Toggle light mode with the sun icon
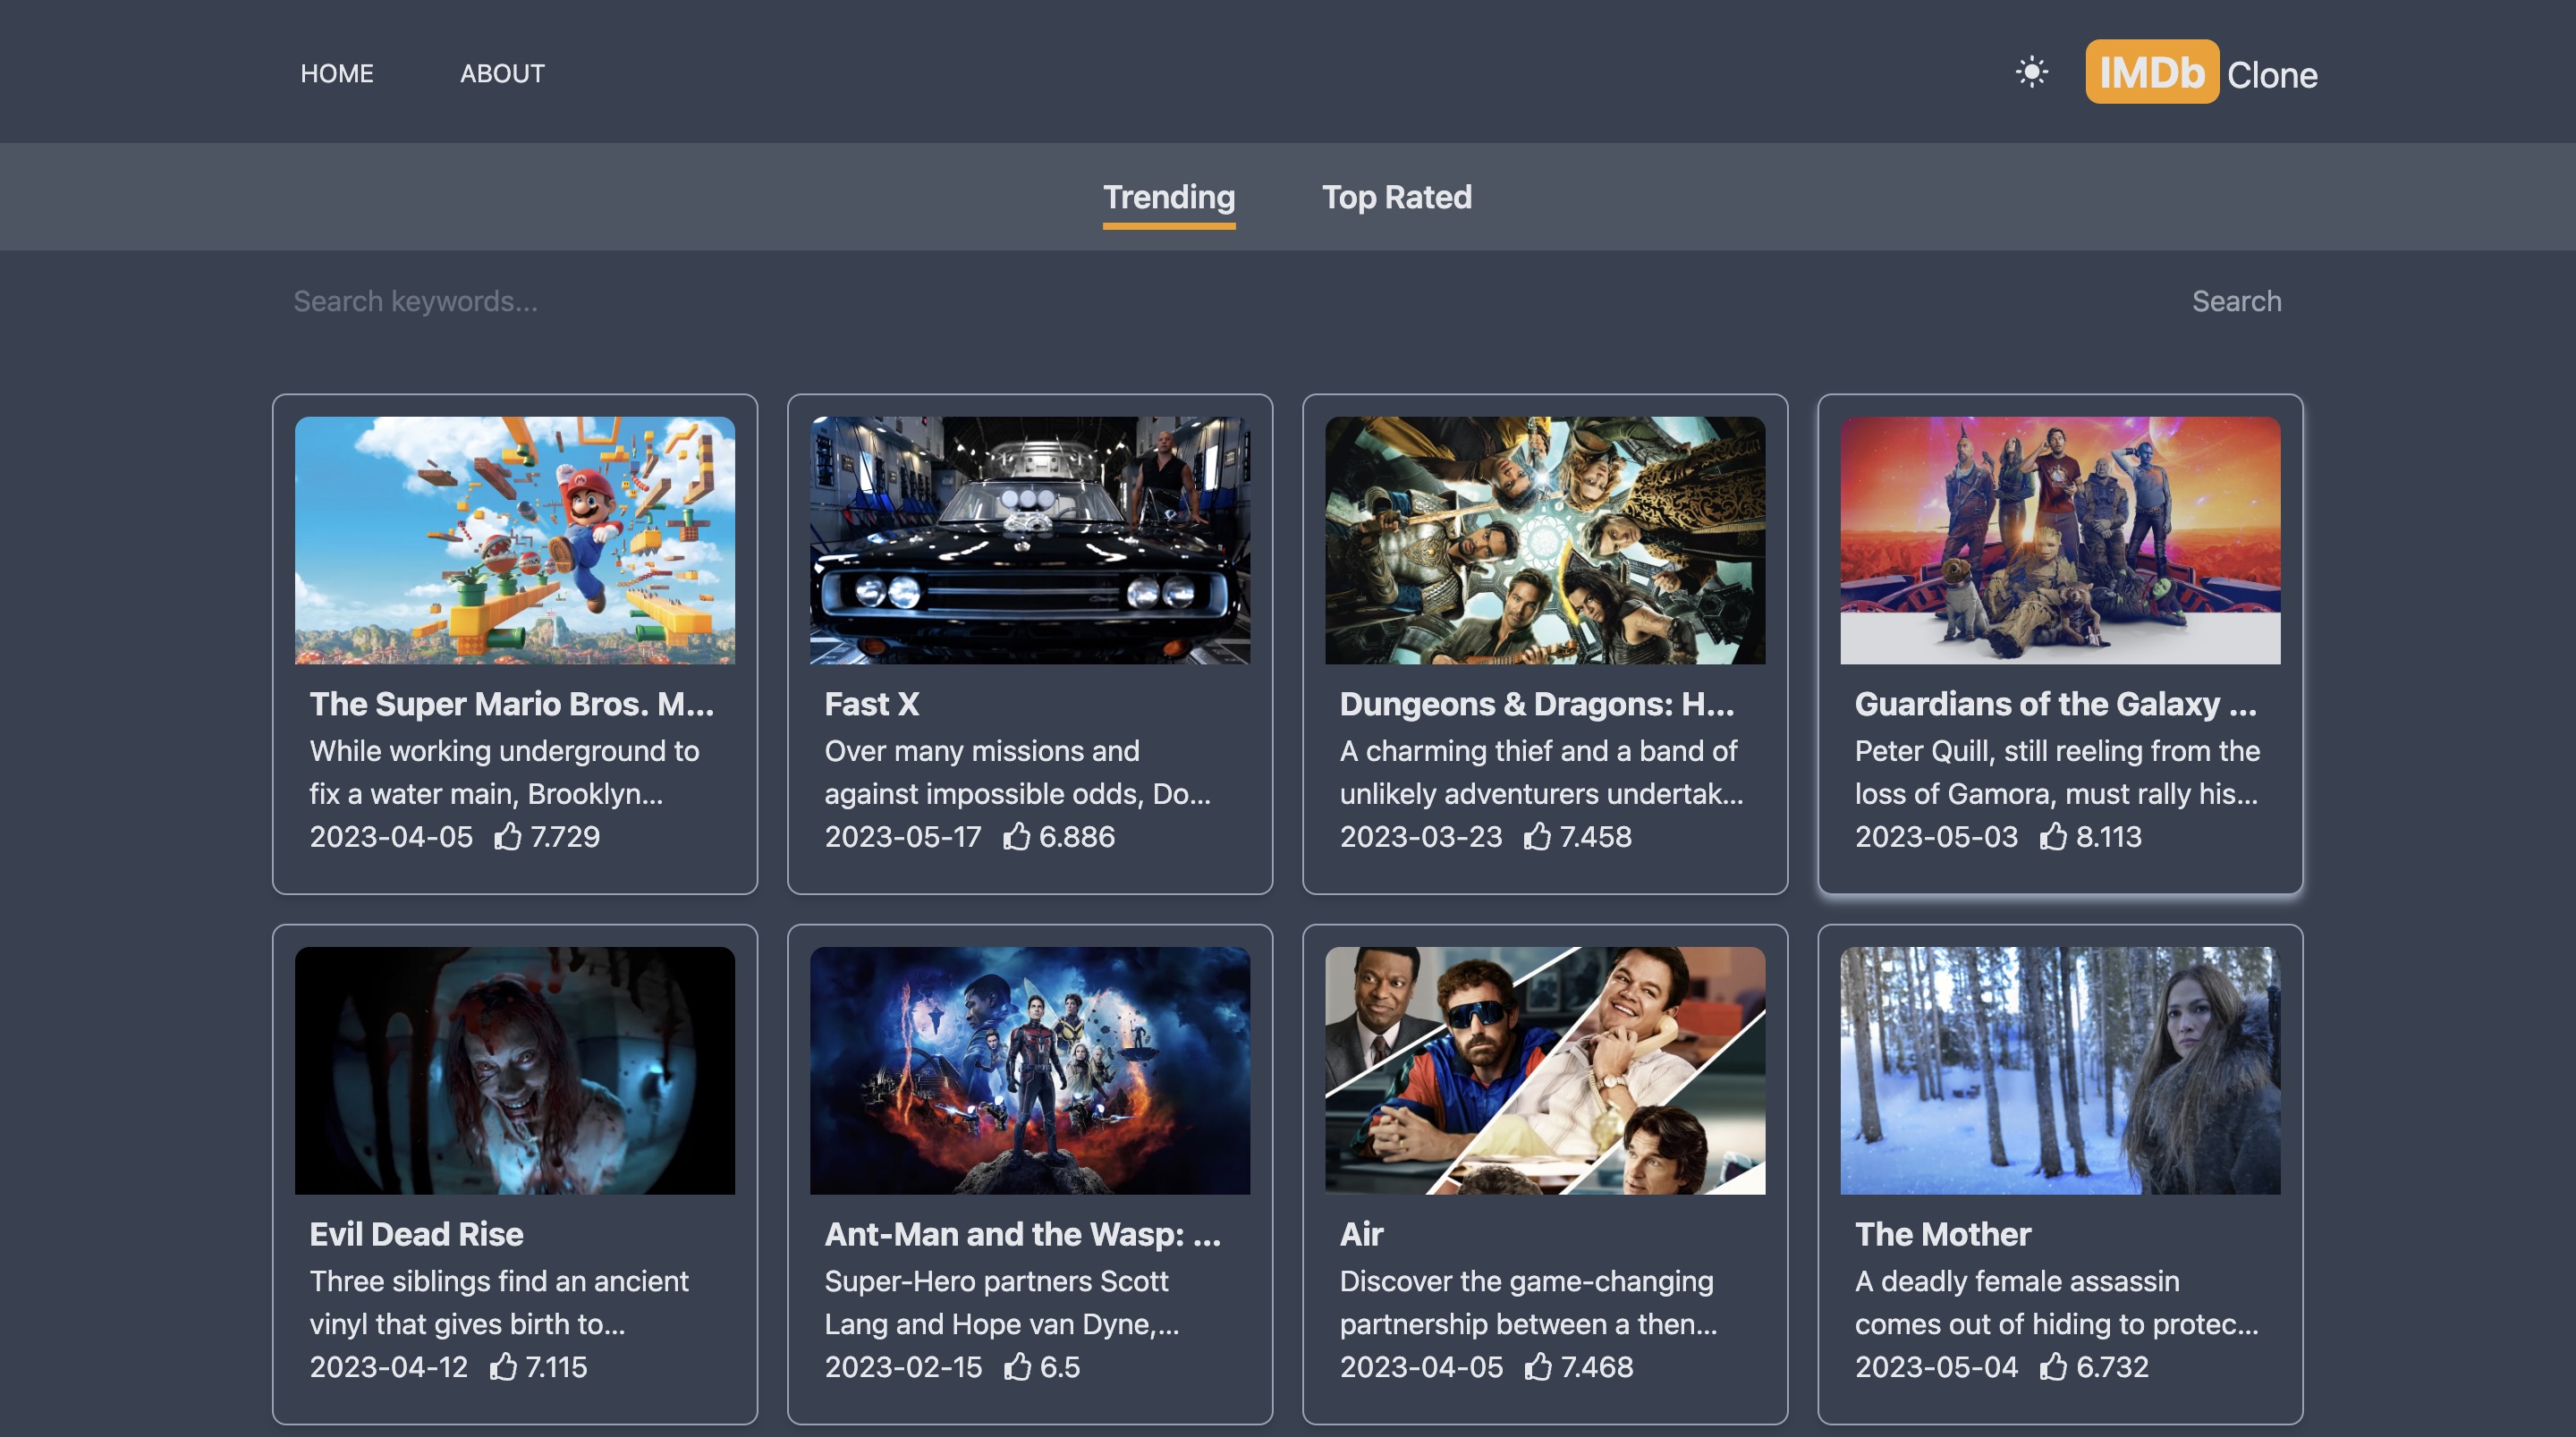The height and width of the screenshot is (1437, 2576). pyautogui.click(x=2031, y=73)
